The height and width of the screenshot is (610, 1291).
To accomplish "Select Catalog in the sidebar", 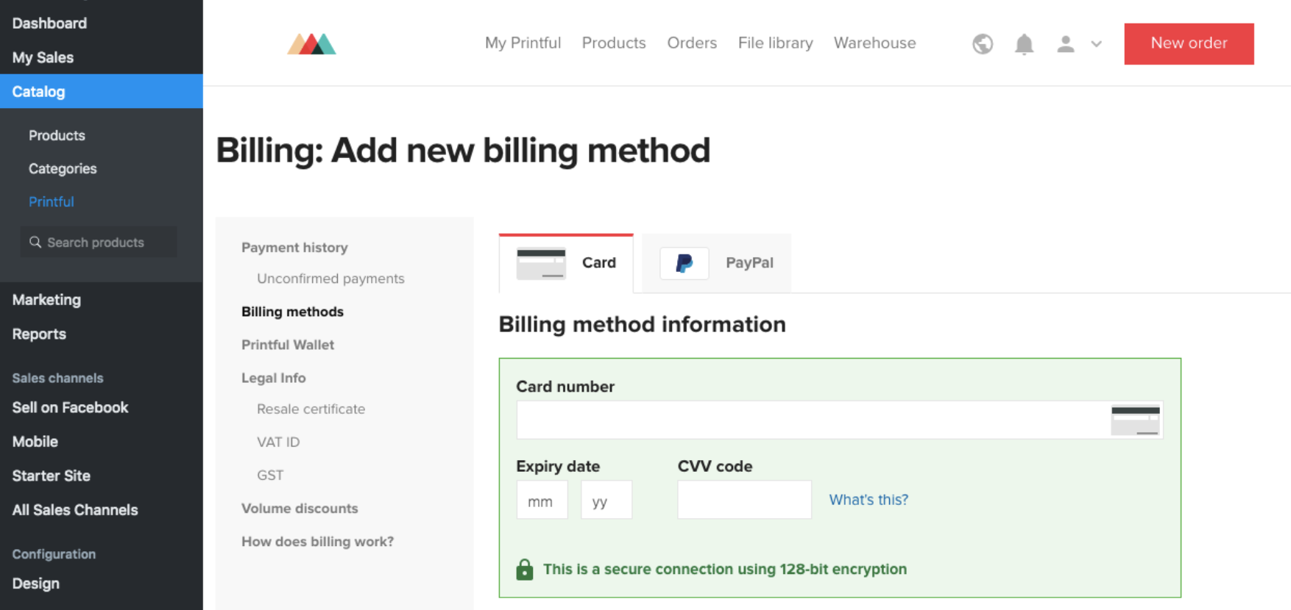I will (102, 91).
